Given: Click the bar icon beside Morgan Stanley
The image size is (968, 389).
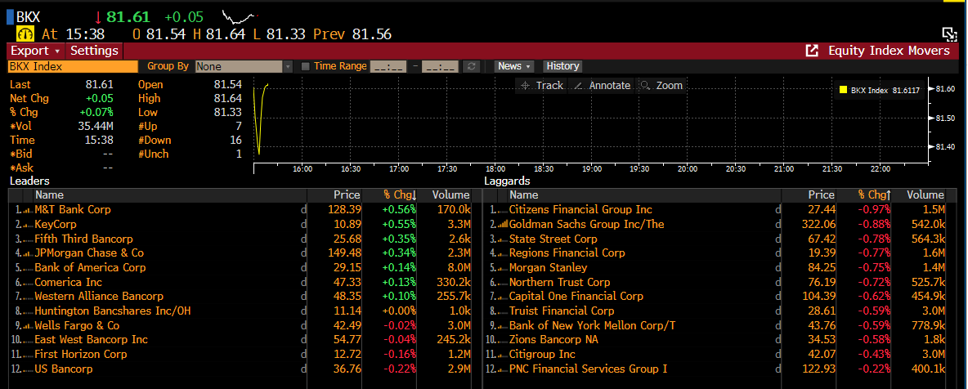Looking at the screenshot, I should point(501,268).
